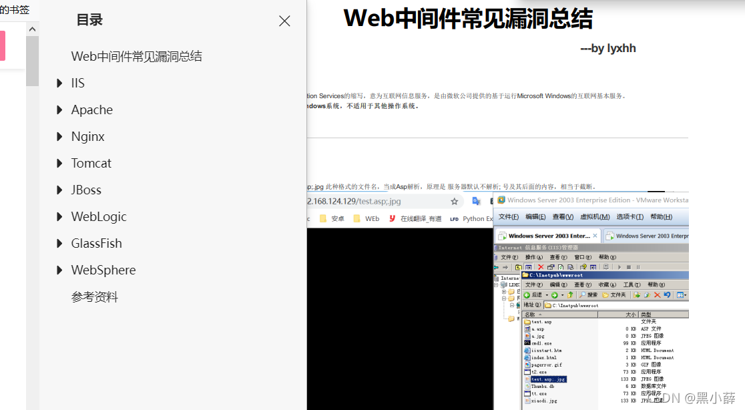Screen dimensions: 745x410
Task: Click the Explorer up-folder icon
Action: 570,295
